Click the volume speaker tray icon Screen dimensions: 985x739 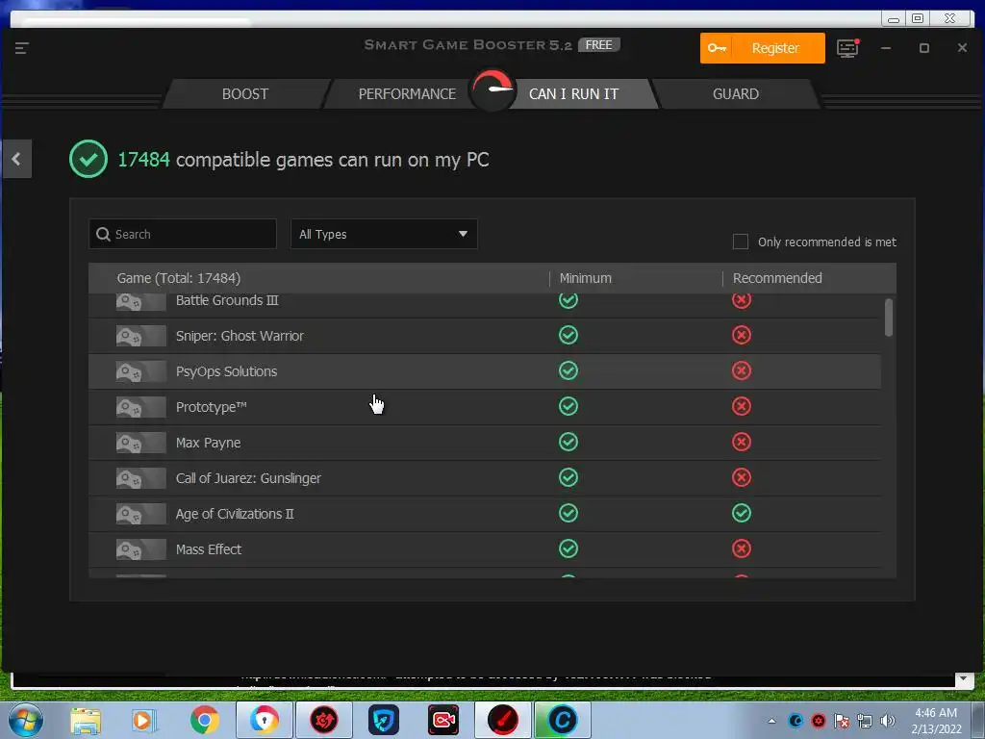point(887,721)
